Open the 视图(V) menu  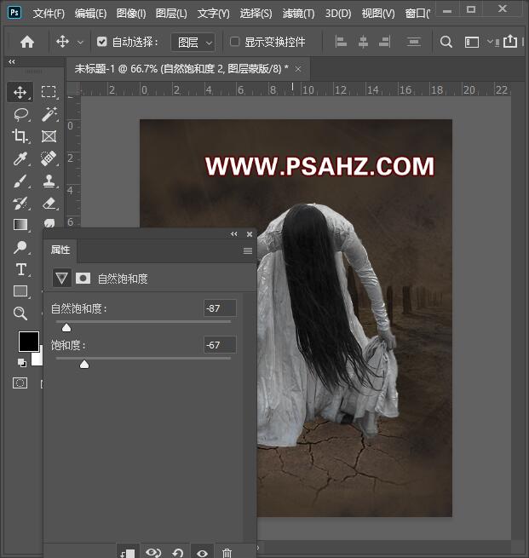pos(378,14)
